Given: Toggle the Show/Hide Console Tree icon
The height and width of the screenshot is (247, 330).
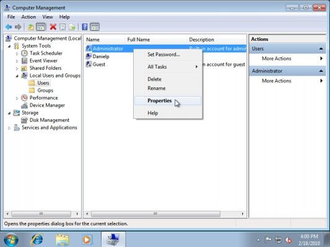Looking at the screenshot, I should [x=41, y=27].
